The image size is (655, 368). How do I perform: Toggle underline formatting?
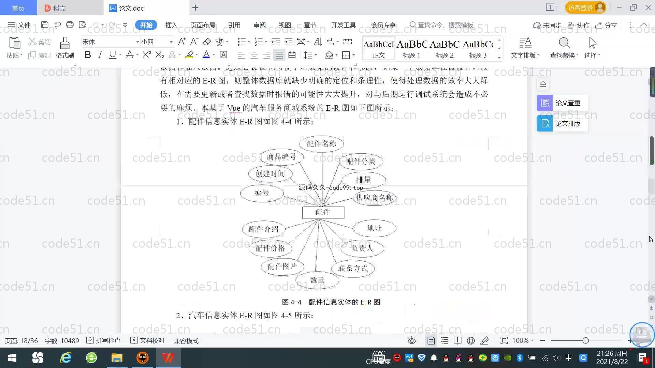(x=112, y=55)
